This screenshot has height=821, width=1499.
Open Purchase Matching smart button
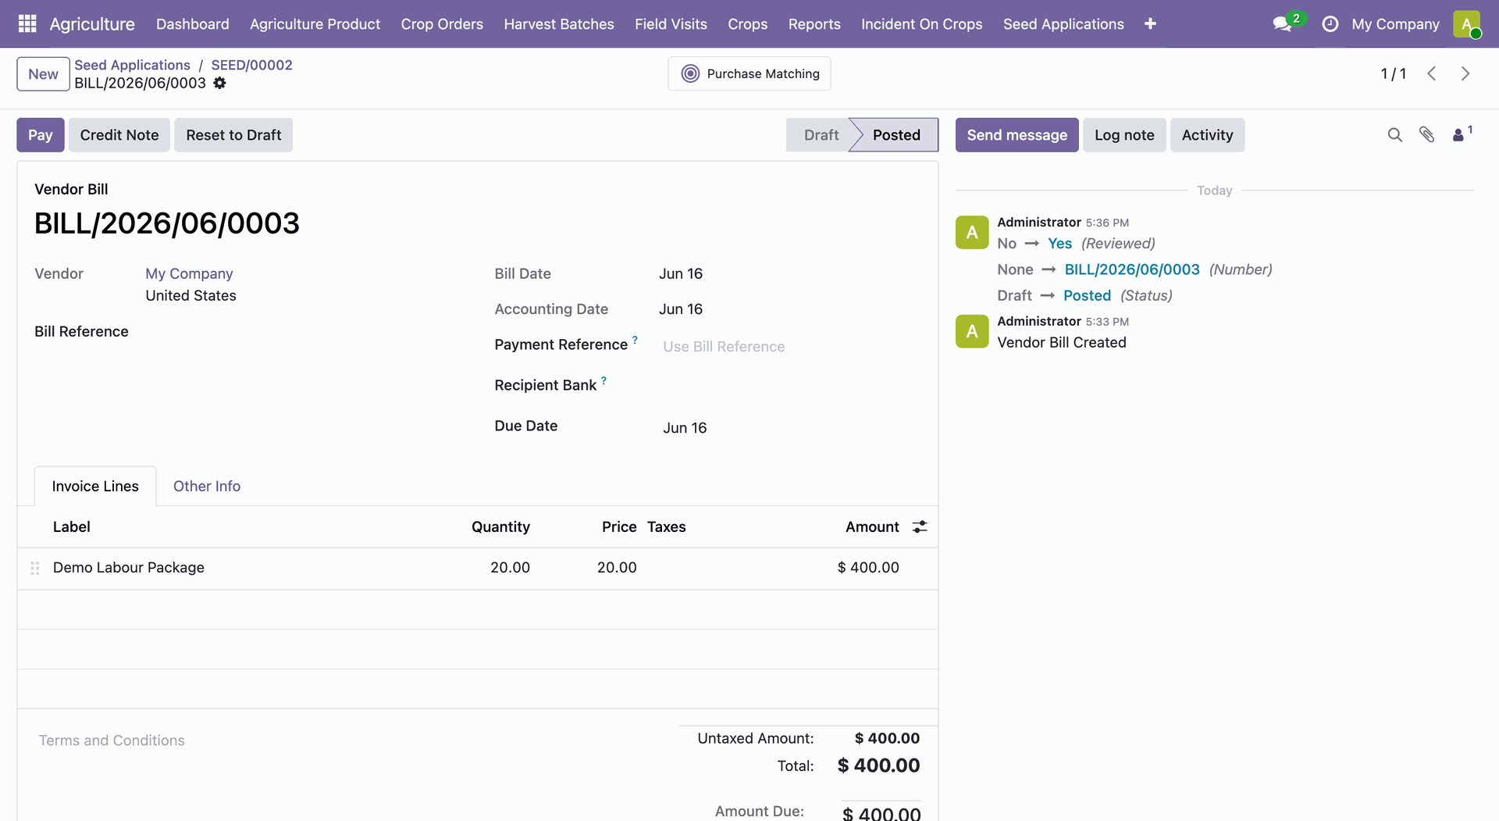pyautogui.click(x=749, y=73)
